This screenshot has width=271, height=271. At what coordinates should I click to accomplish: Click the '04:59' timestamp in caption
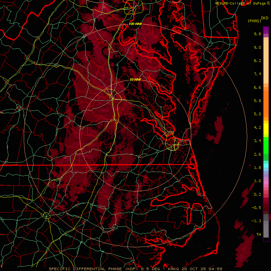pyautogui.click(x=215, y=269)
